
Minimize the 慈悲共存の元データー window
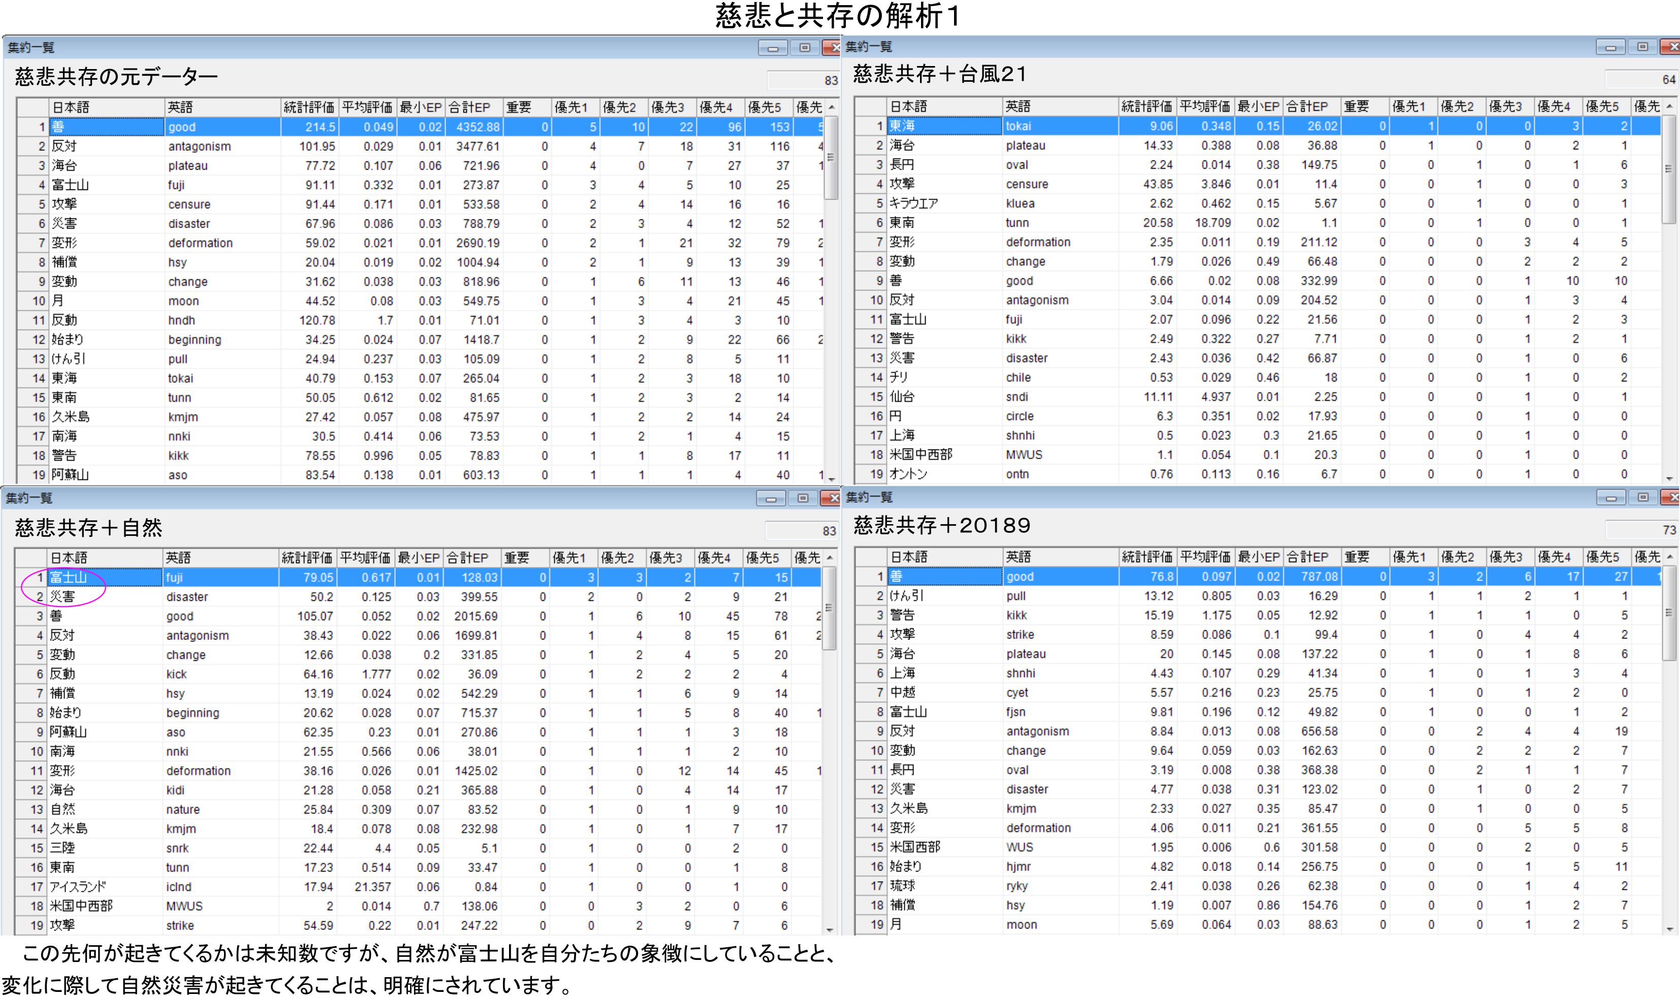click(x=773, y=48)
